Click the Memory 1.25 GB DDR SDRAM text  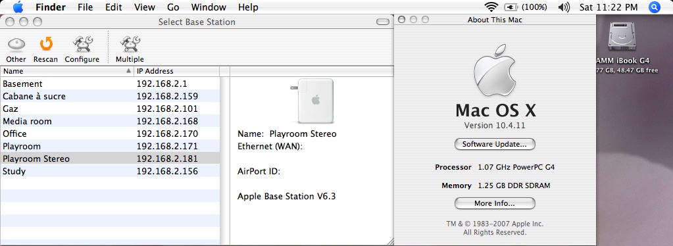[496, 186]
